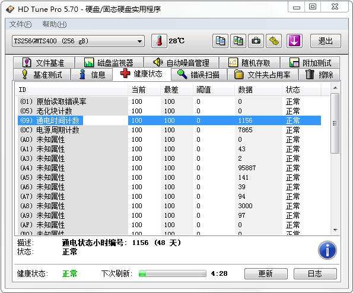The height and width of the screenshot is (293, 353).
Task: Click the camera save screenshot icon
Action: pyautogui.click(x=256, y=41)
